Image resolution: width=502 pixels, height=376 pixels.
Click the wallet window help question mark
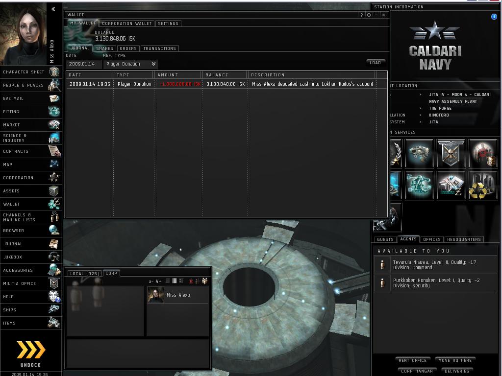pyautogui.click(x=362, y=15)
